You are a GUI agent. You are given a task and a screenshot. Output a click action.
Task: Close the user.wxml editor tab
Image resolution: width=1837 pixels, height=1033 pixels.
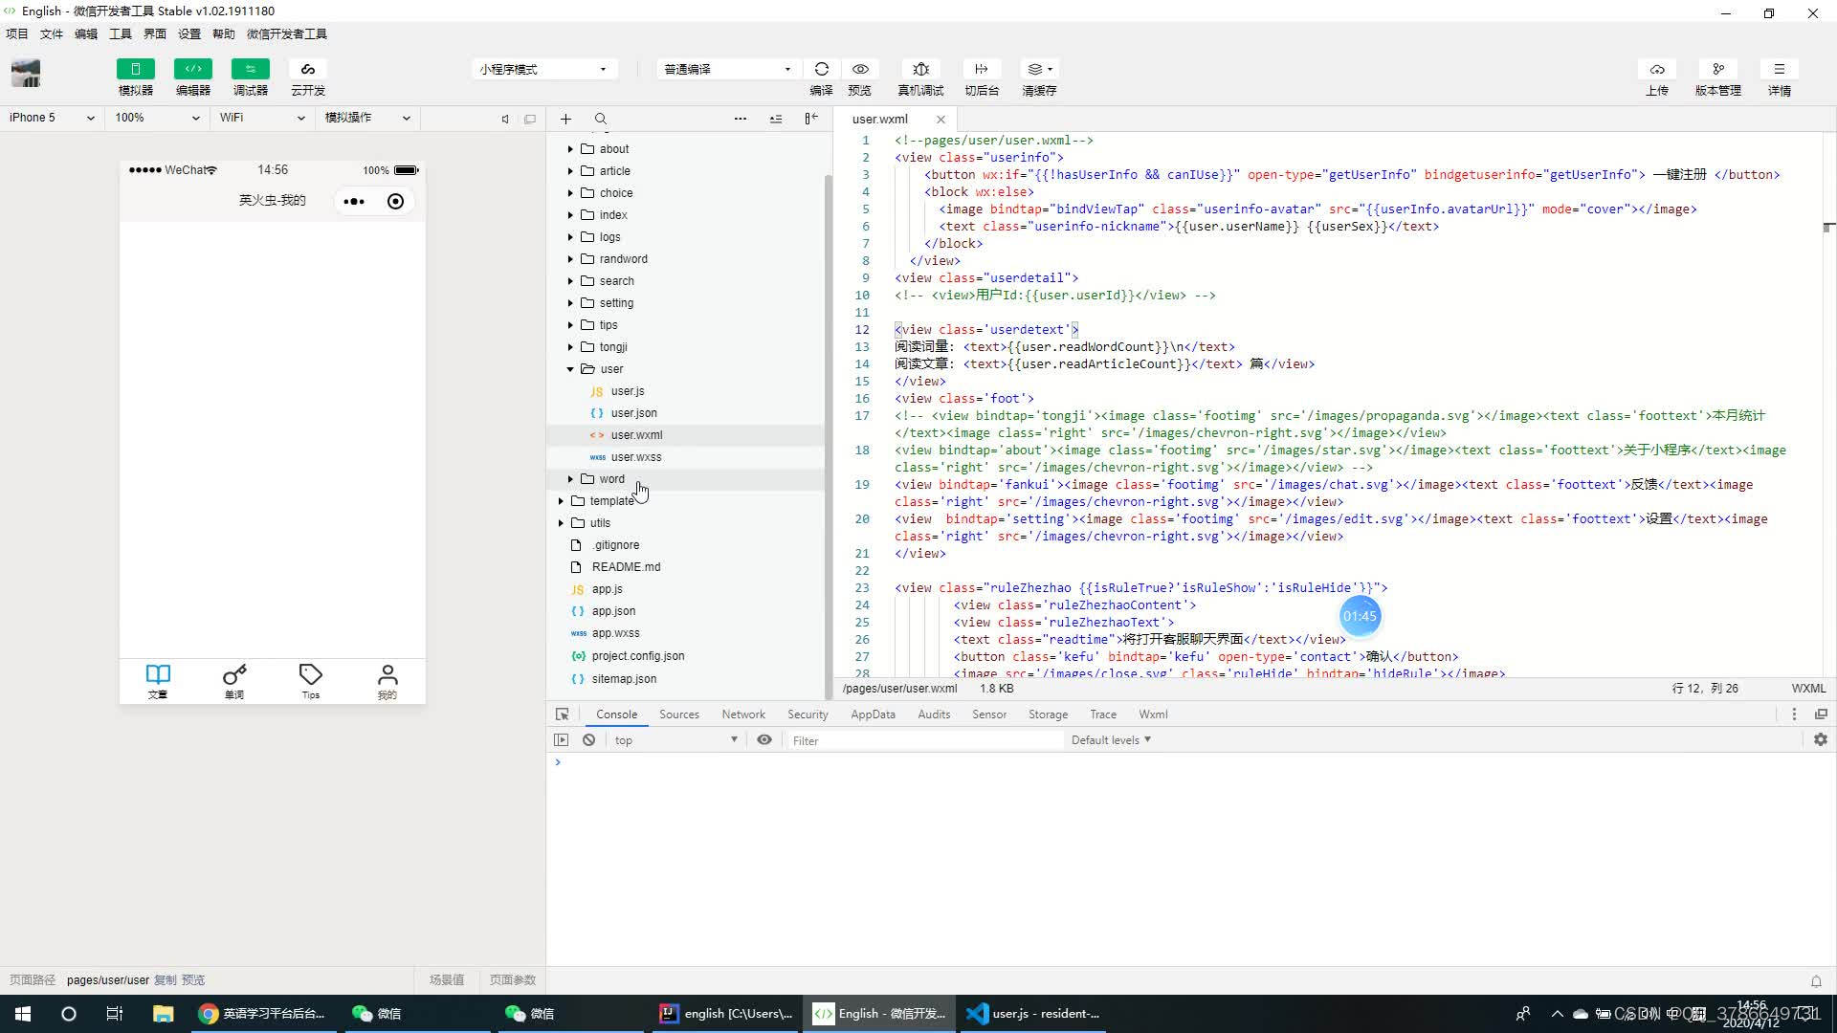941,120
